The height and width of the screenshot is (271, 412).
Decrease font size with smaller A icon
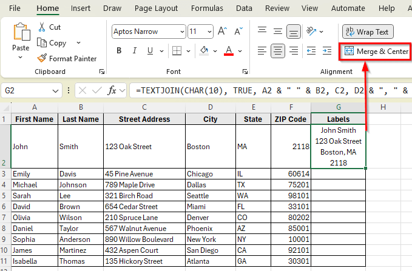(236, 32)
